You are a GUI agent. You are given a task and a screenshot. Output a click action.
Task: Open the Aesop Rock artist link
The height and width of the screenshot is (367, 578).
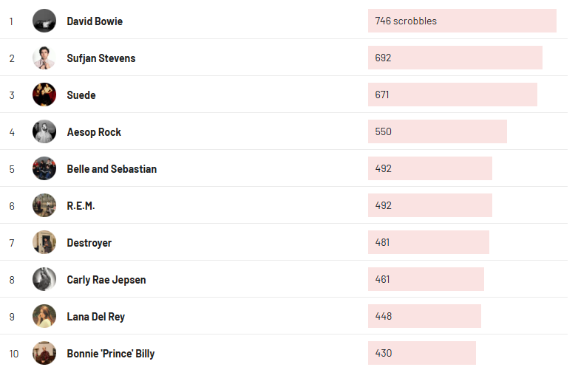coord(94,132)
